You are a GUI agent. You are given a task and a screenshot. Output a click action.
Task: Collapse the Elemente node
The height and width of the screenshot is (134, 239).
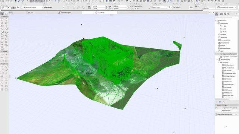pyautogui.click(x=219, y=62)
